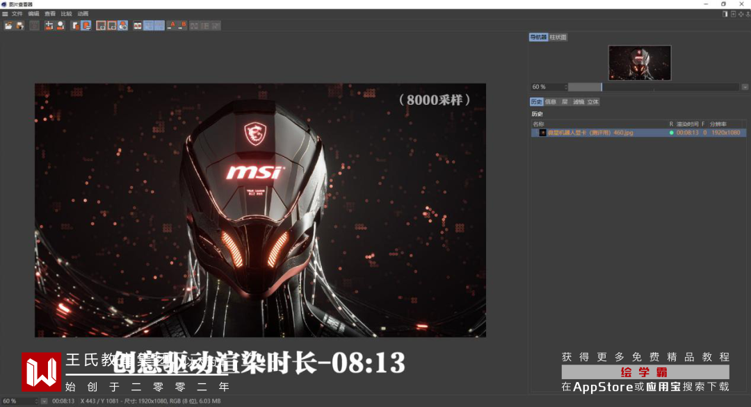Open the hamburger menu icon
Viewport: 751px width, 407px height.
click(x=5, y=14)
